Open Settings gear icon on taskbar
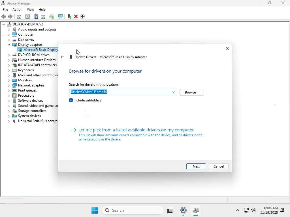Image resolution: width=290 pixels, height=217 pixels. [183, 210]
